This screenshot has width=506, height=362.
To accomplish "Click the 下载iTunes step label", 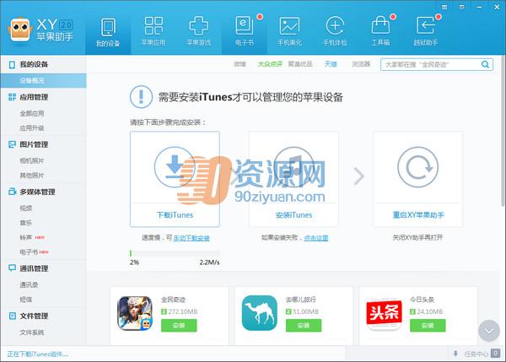I will [x=175, y=215].
